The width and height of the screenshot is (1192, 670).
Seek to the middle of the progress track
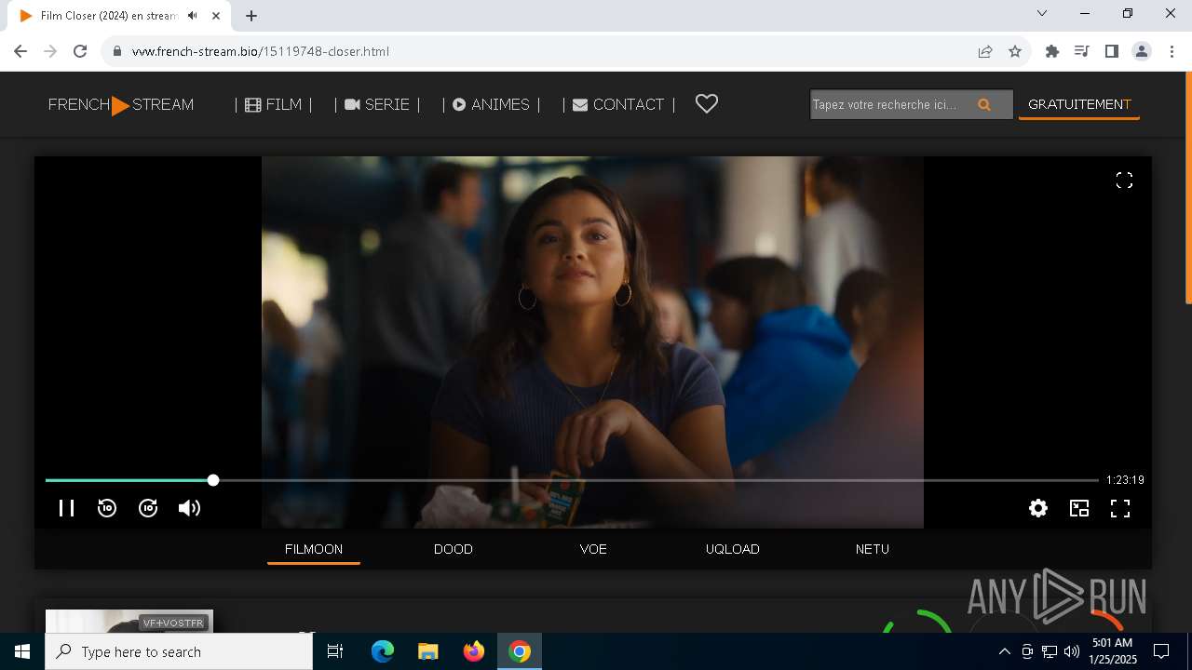(572, 480)
